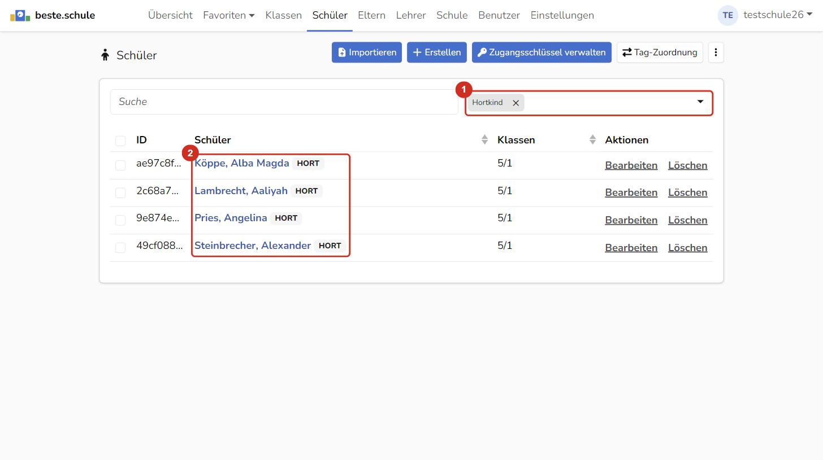The image size is (823, 460).
Task: Sort by the Schüler column arrows
Action: click(484, 139)
